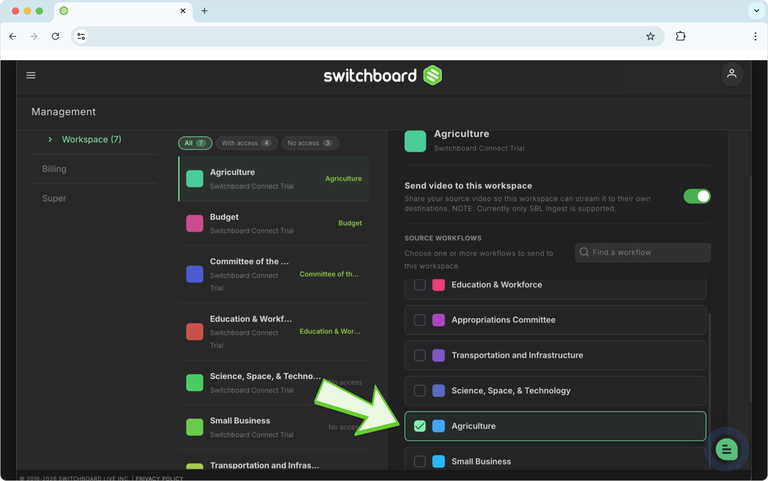Open Super in the sidebar

tap(54, 198)
